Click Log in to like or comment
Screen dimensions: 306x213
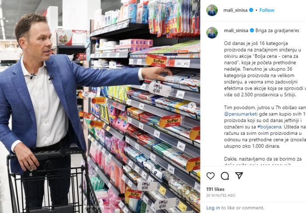[213, 208]
